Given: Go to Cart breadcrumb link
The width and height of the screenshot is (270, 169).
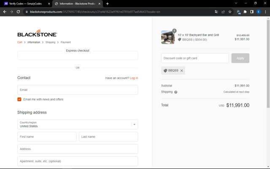Looking at the screenshot, I should point(20,42).
